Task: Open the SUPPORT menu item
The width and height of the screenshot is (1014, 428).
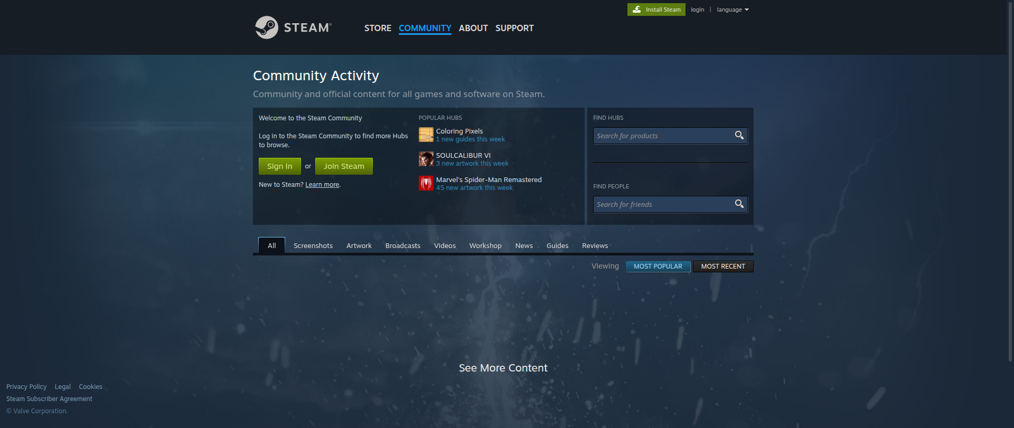Action: pyautogui.click(x=514, y=28)
